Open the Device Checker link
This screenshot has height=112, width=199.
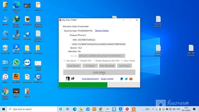coord(102,30)
